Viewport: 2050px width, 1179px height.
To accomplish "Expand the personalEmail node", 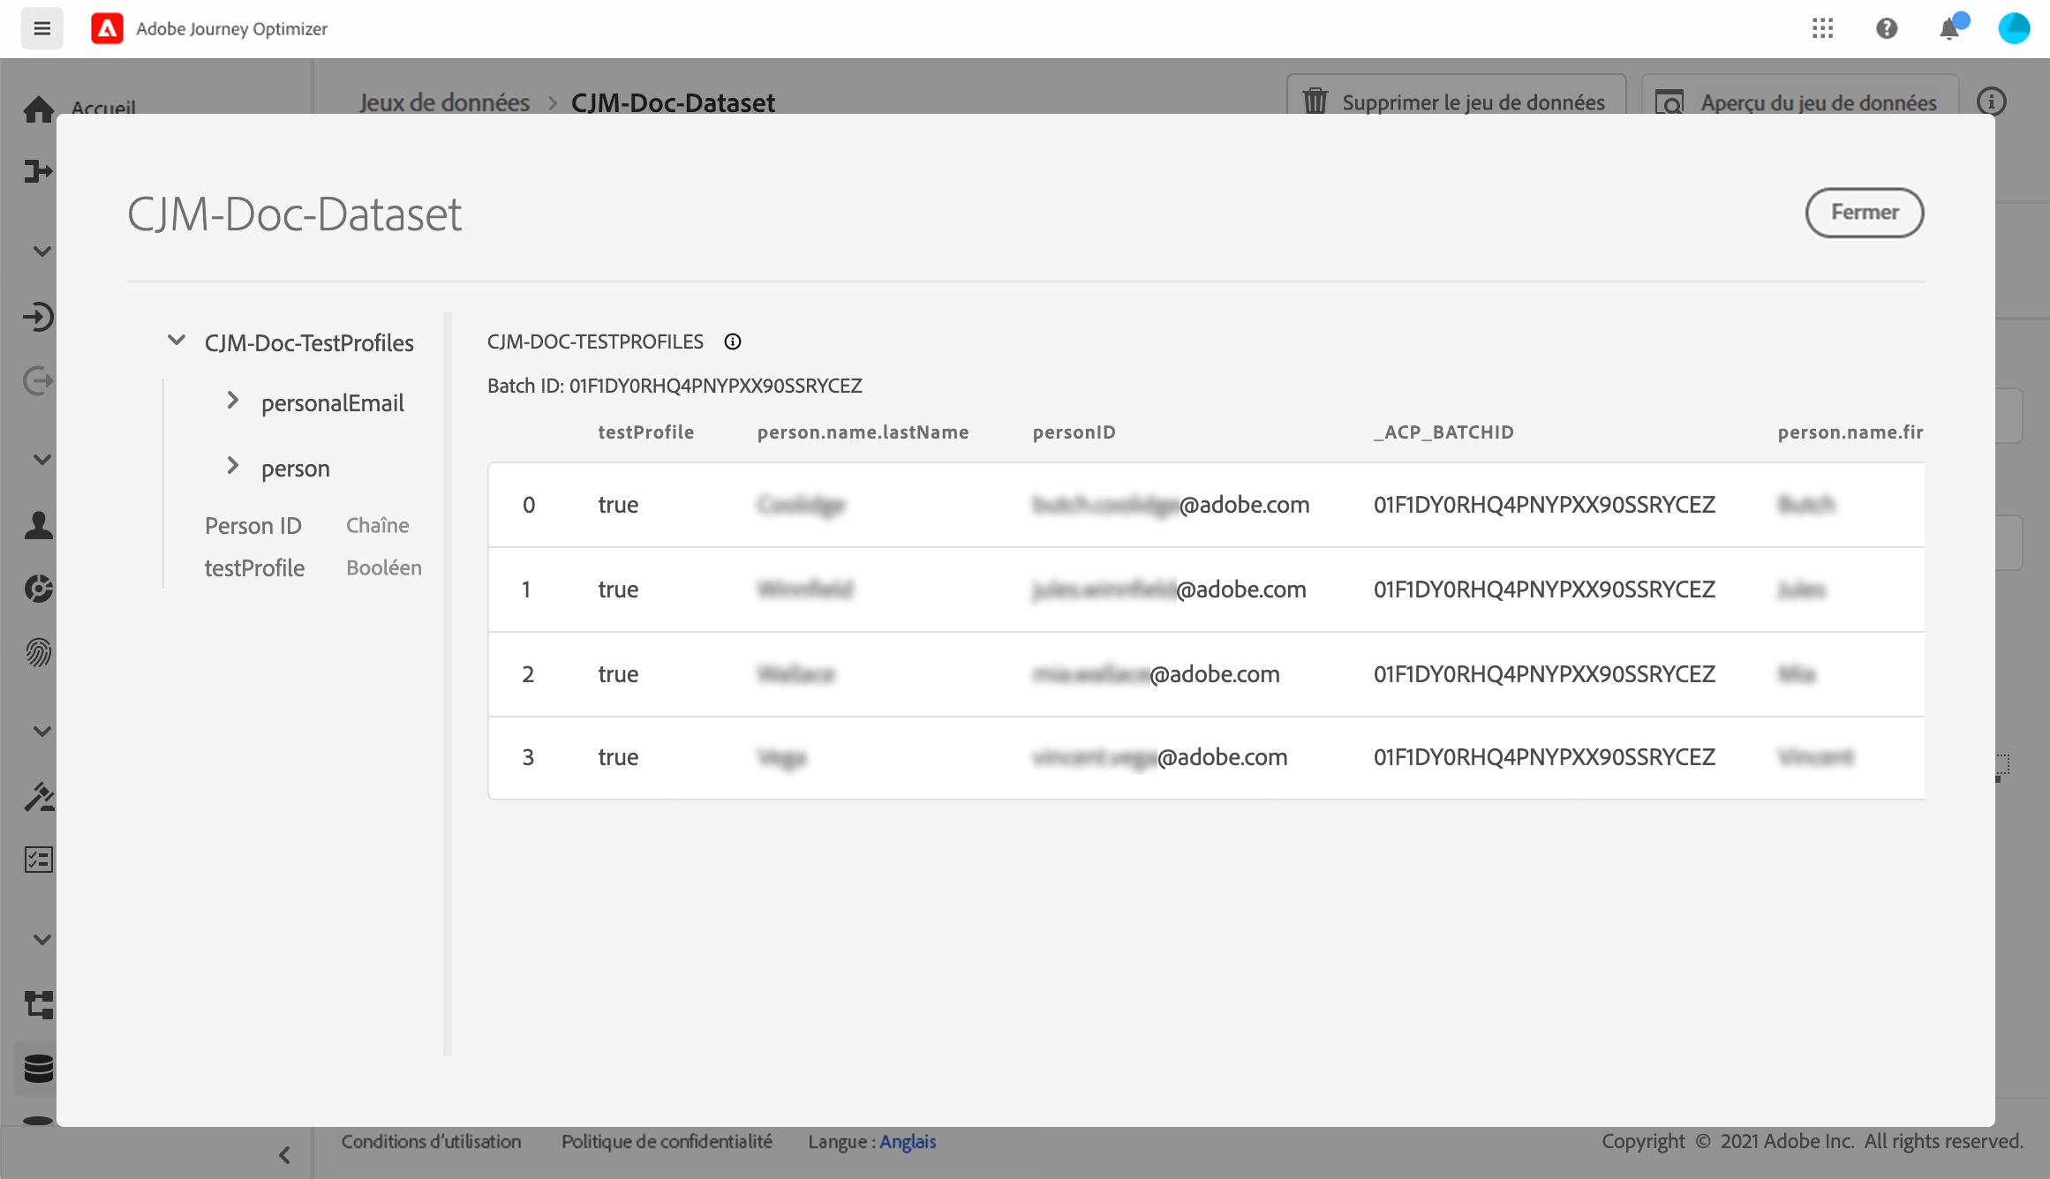I will pos(233,401).
